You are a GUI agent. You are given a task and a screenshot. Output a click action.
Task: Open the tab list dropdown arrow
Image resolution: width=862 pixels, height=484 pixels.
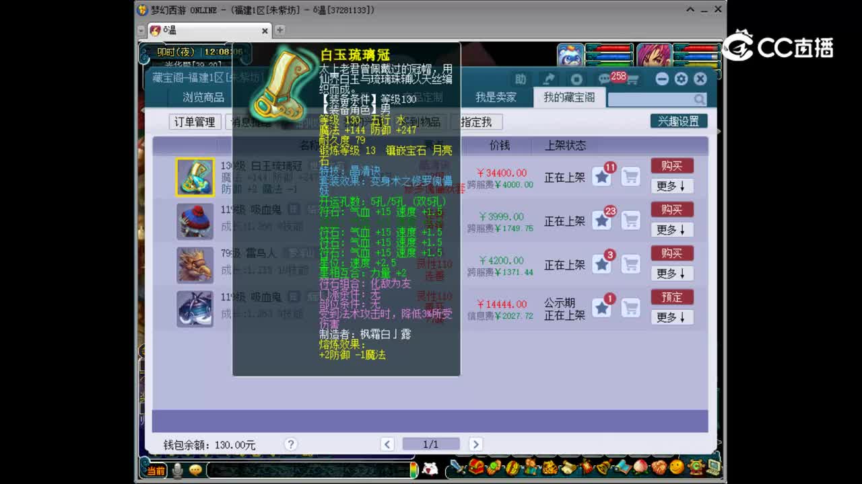(141, 30)
